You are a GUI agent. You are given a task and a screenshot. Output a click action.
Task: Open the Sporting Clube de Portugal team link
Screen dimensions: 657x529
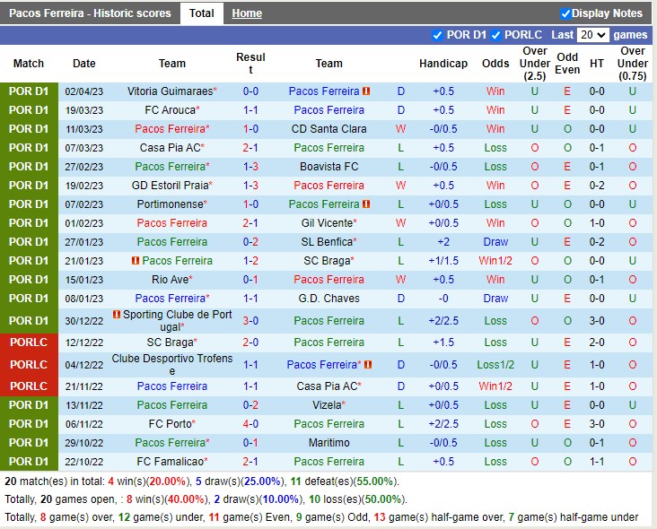(x=171, y=321)
